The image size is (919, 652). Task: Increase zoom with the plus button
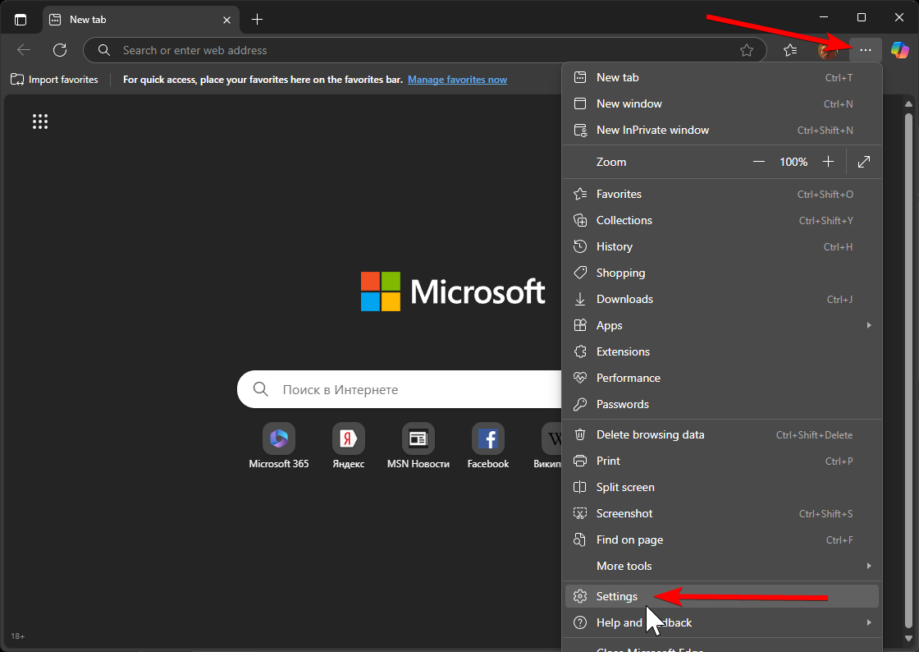[x=828, y=162]
